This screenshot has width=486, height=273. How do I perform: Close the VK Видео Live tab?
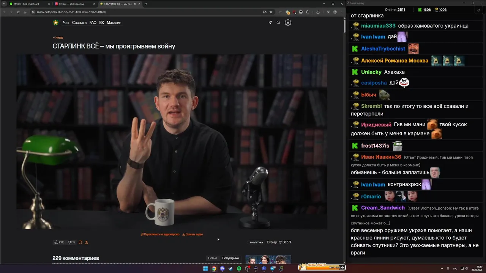[94, 4]
